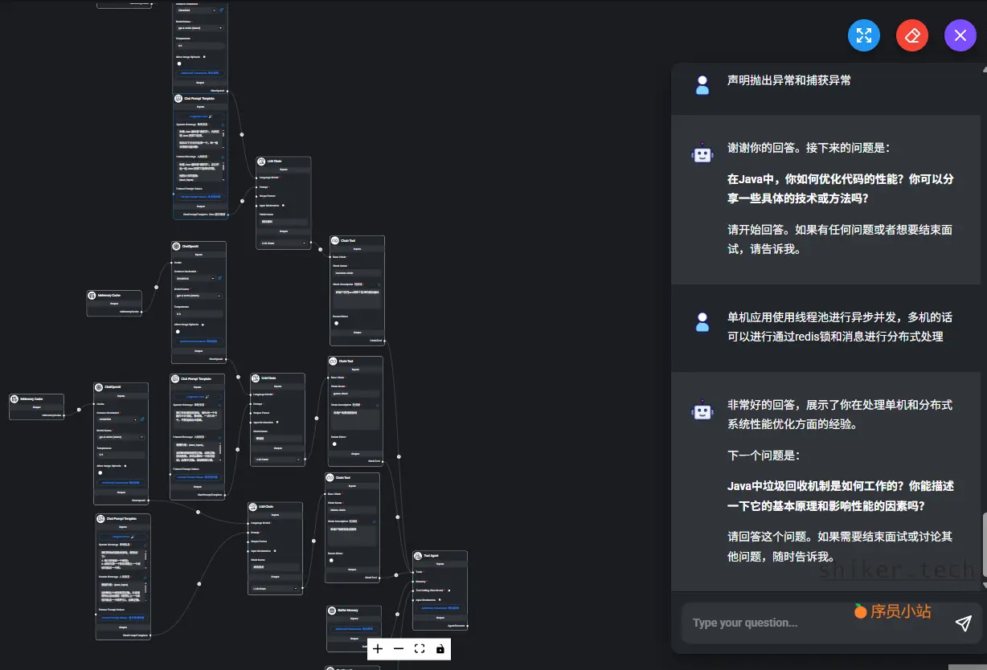987x670 pixels.
Task: Select the topmost Chain Tool node icon
Action: coord(335,241)
